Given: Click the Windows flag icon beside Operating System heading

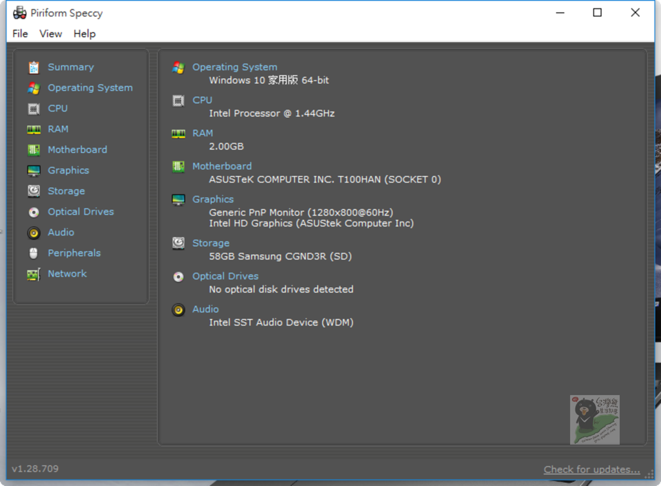Looking at the screenshot, I should click(x=178, y=67).
